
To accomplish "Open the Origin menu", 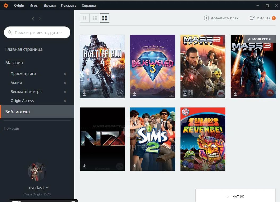I will pos(19,6).
